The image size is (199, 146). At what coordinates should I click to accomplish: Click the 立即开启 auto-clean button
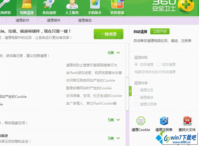160,31
